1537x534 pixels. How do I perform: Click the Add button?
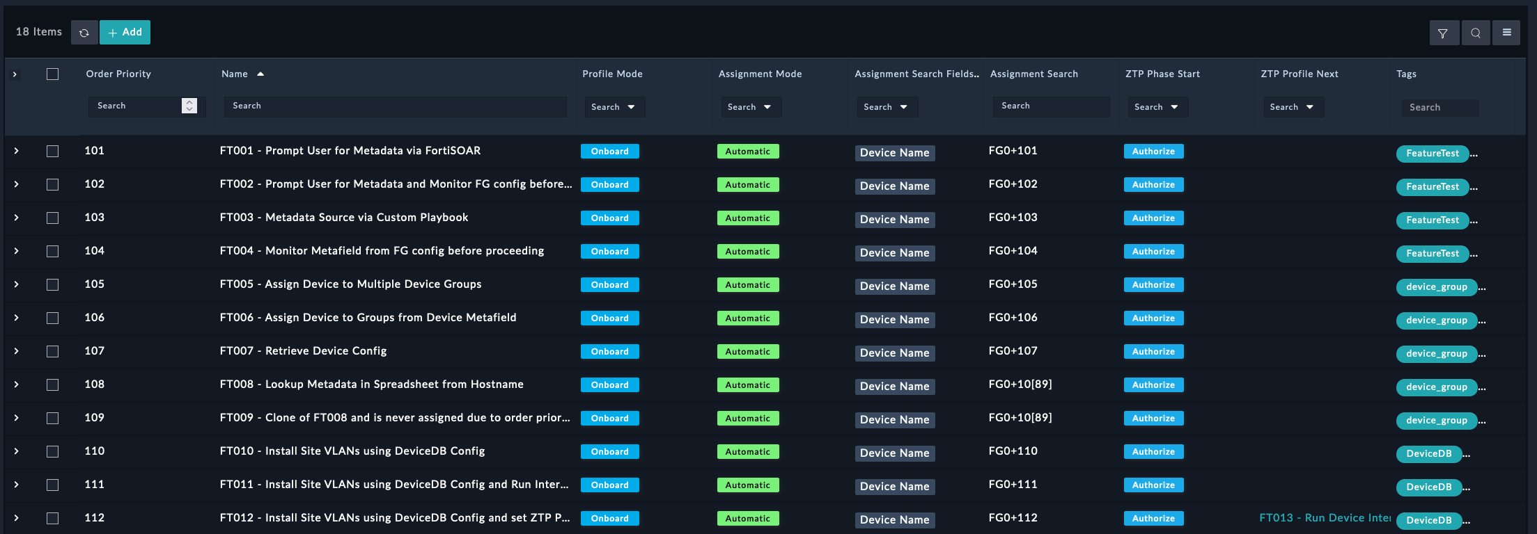pyautogui.click(x=125, y=33)
